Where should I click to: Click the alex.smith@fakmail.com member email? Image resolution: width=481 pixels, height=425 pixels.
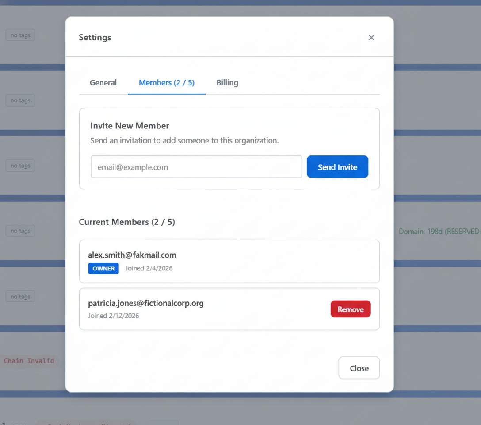[132, 255]
